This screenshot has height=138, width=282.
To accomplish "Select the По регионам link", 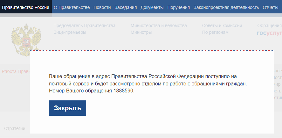I will point(215,32).
